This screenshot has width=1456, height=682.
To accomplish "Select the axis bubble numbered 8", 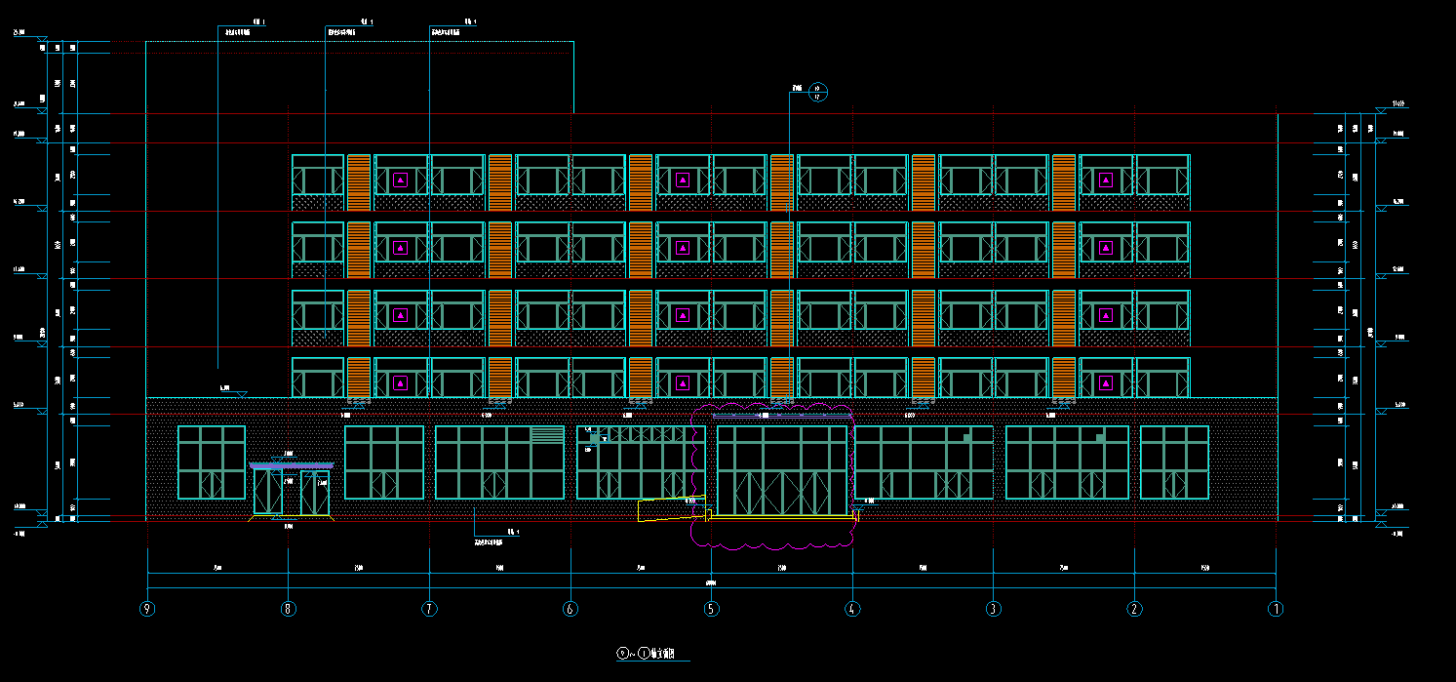I will (x=288, y=609).
